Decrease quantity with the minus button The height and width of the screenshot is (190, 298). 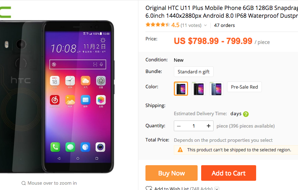click(x=179, y=126)
